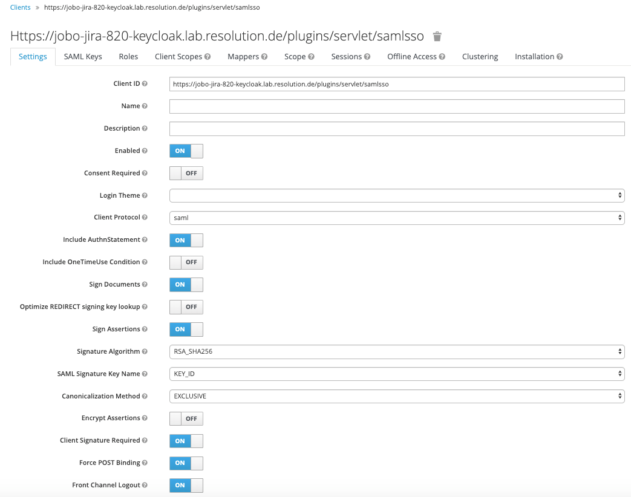Click help icon on Client Scopes tab
This screenshot has width=631, height=497.
208,57
